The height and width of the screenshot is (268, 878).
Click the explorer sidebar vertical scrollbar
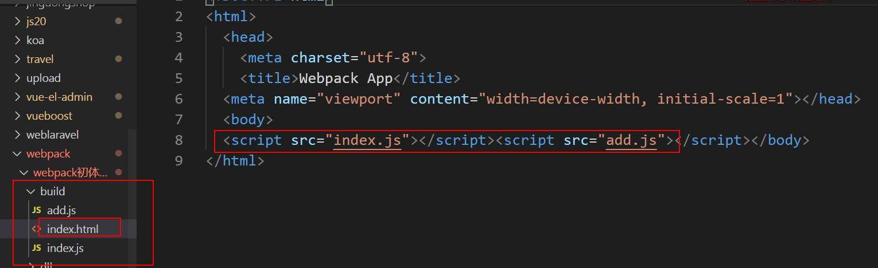click(x=133, y=172)
